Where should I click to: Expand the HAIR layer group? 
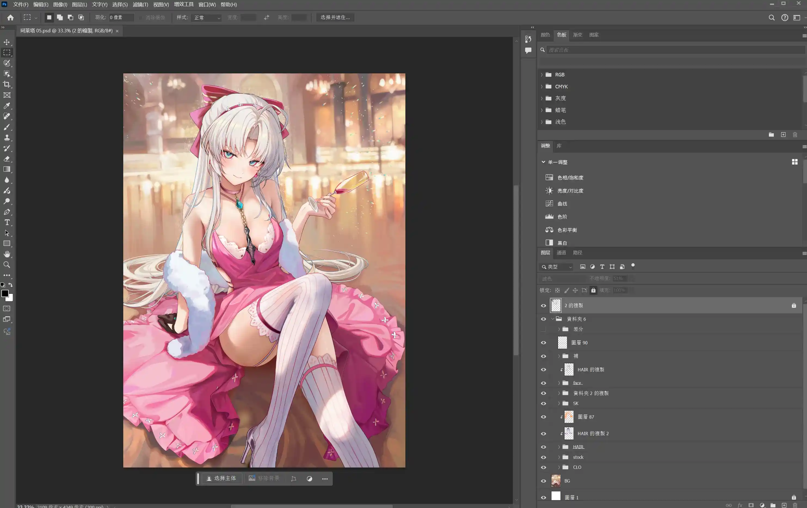pyautogui.click(x=559, y=447)
